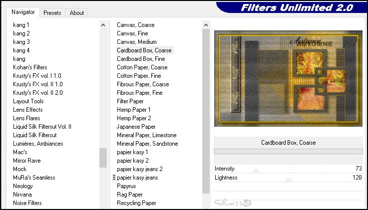Pick the 'Mock' category
This screenshot has height=210, width=368.
point(19,169)
